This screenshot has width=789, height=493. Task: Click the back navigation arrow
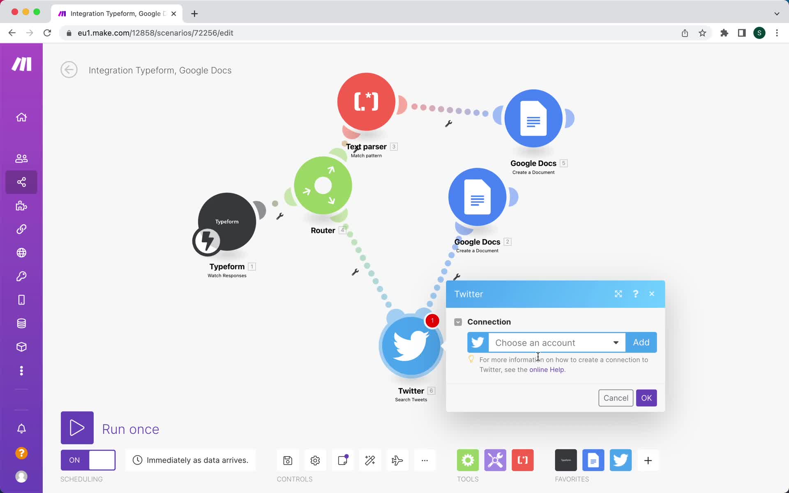(69, 69)
